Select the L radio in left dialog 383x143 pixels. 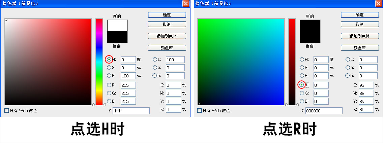pos(155,60)
